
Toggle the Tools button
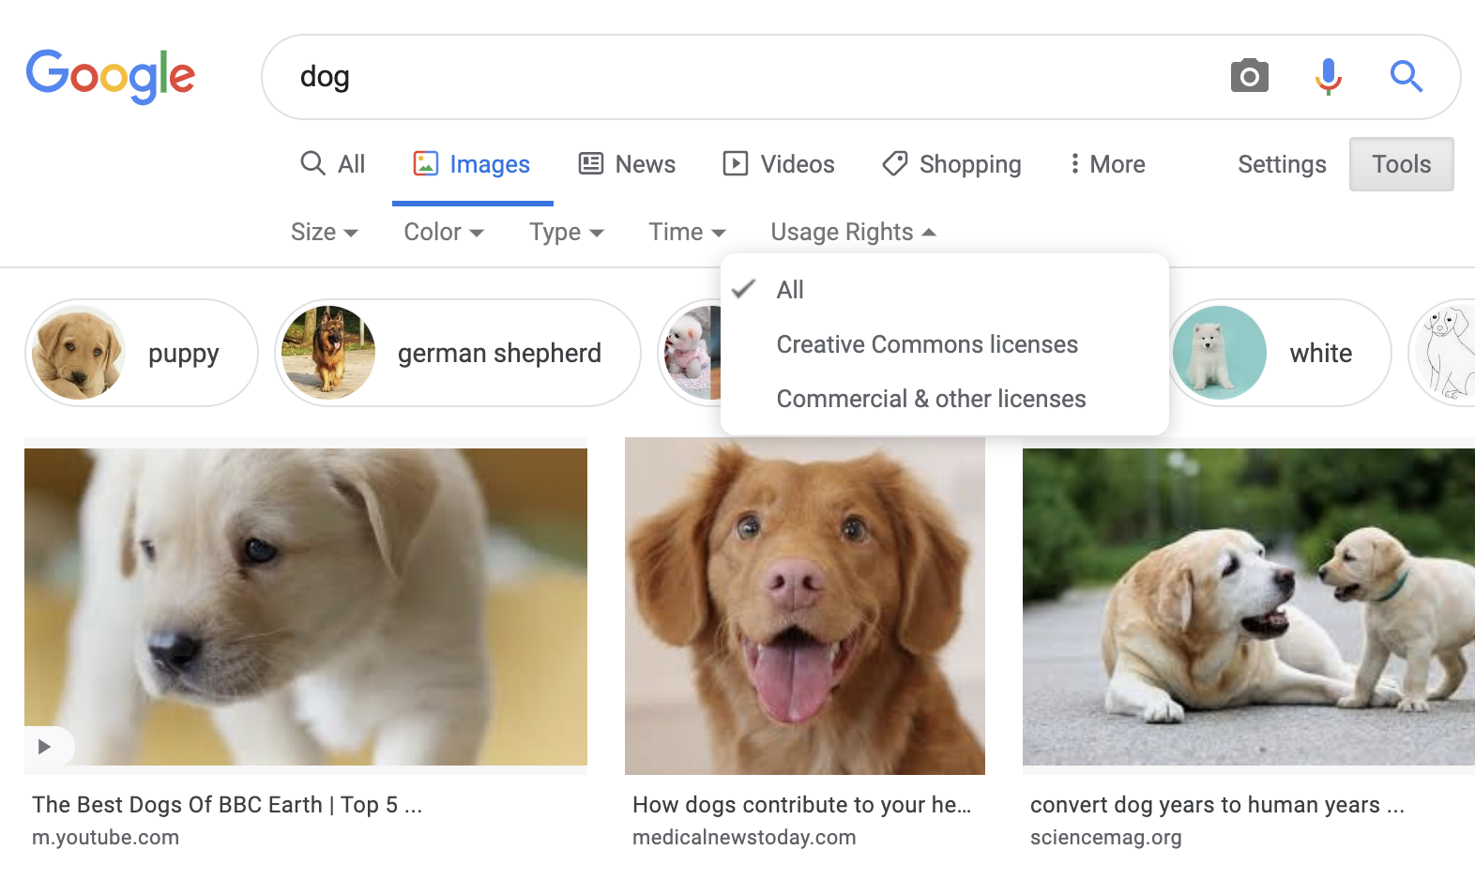(x=1402, y=164)
